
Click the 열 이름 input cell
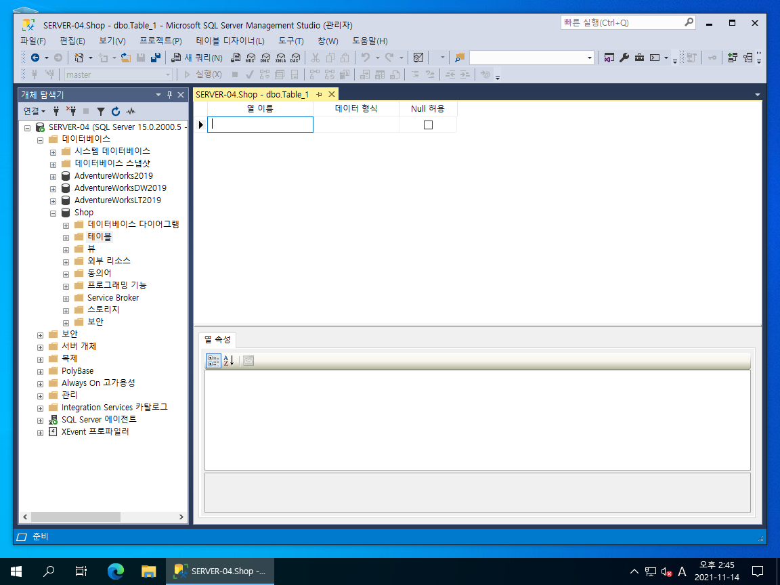click(x=260, y=125)
